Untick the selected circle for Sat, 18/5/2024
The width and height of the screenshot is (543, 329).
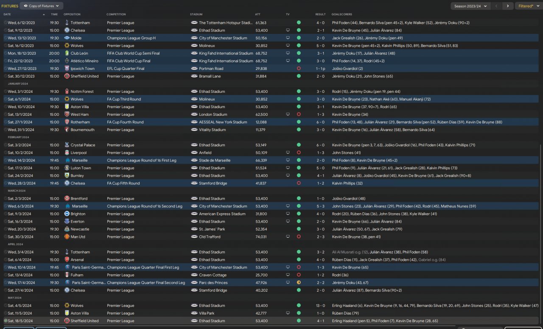pyautogui.click(x=6, y=321)
